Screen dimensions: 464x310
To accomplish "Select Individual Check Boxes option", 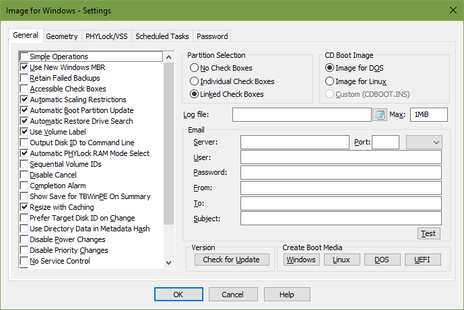I will [194, 81].
